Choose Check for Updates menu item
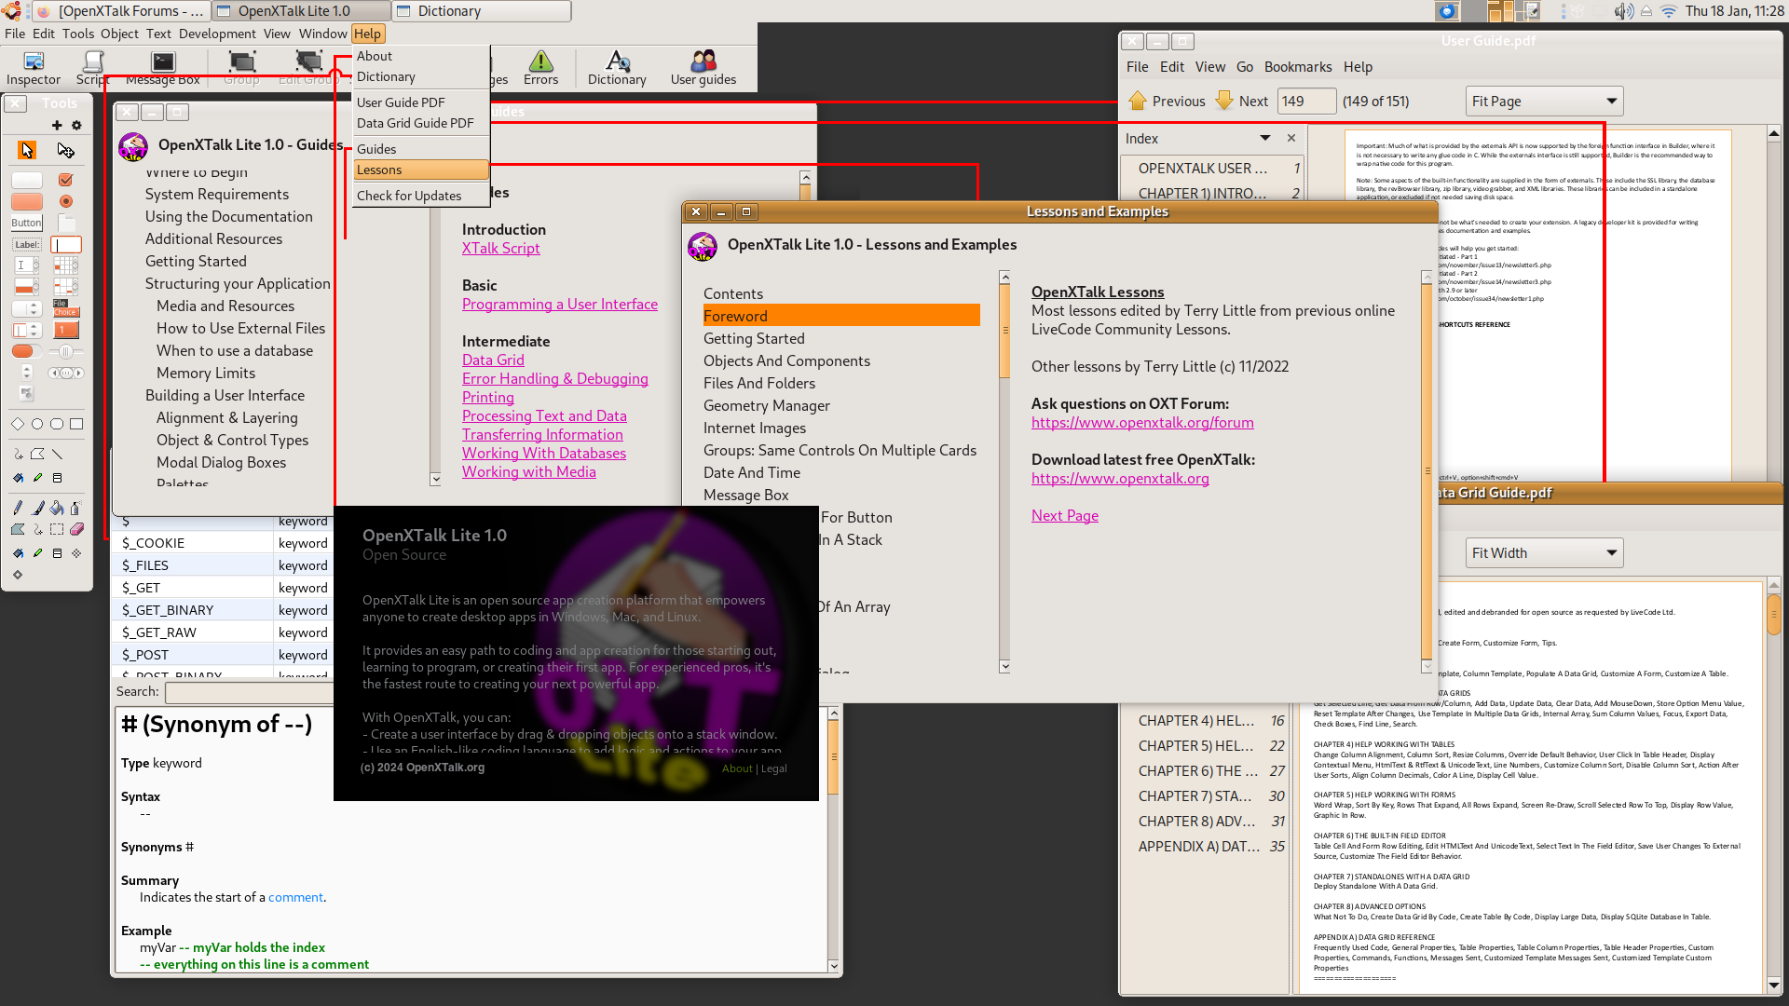1789x1006 pixels. 421,196
